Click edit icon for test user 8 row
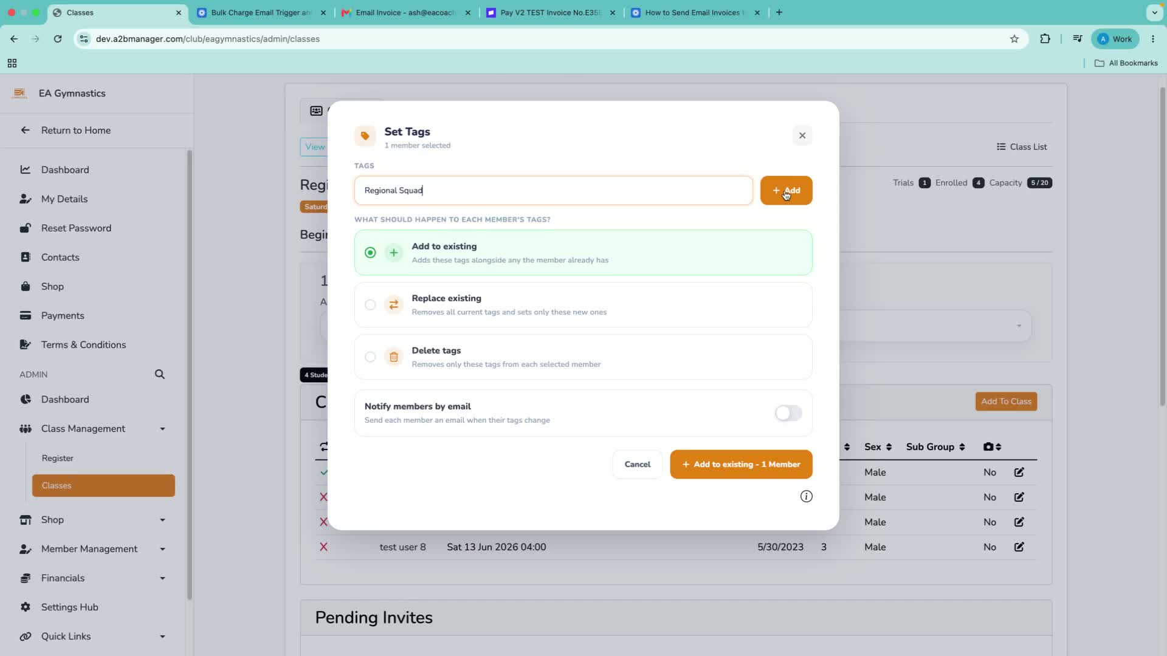This screenshot has width=1167, height=656. pos(1019,547)
